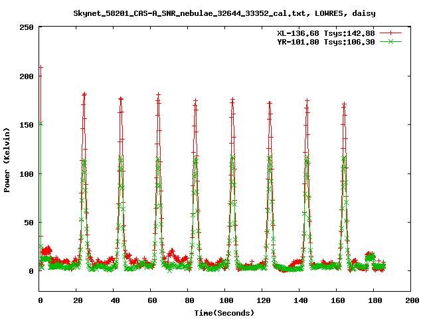Click the 140 x-axis tick label

[x=301, y=300]
